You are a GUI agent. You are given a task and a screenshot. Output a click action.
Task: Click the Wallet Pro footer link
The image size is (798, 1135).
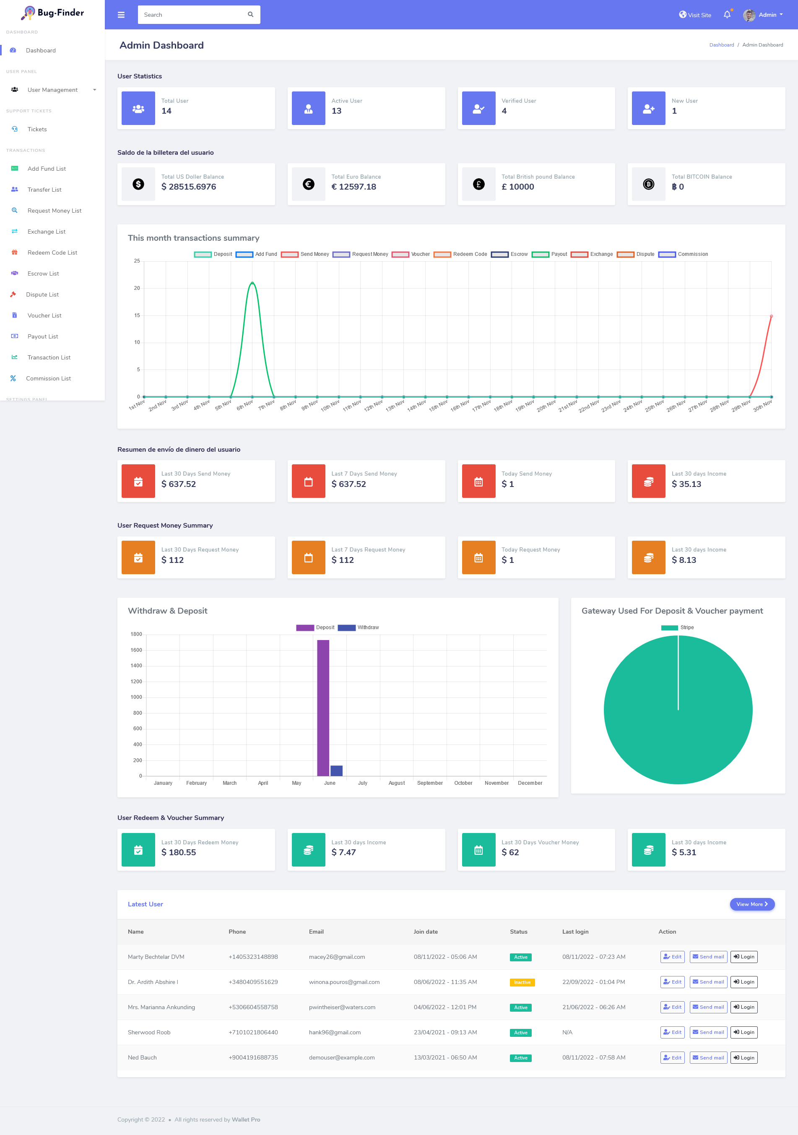[x=246, y=1119]
